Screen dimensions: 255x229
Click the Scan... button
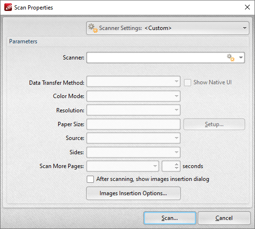click(x=170, y=218)
